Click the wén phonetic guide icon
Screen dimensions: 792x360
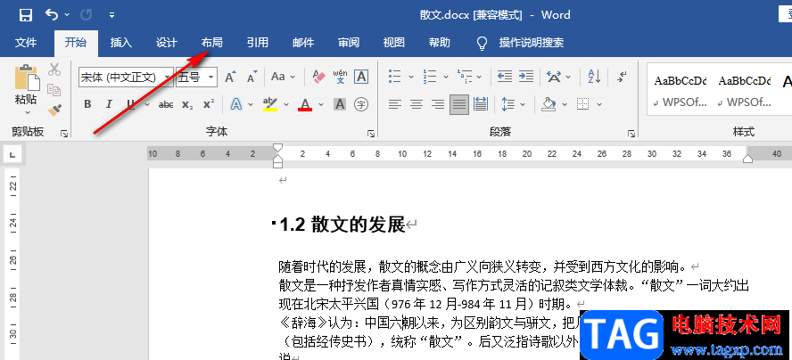pos(340,77)
